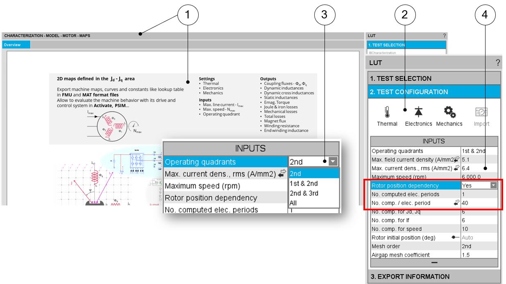This screenshot has height=284, width=506.
Task: Click the small LUT help icon in background panel
Action: tap(445, 36)
